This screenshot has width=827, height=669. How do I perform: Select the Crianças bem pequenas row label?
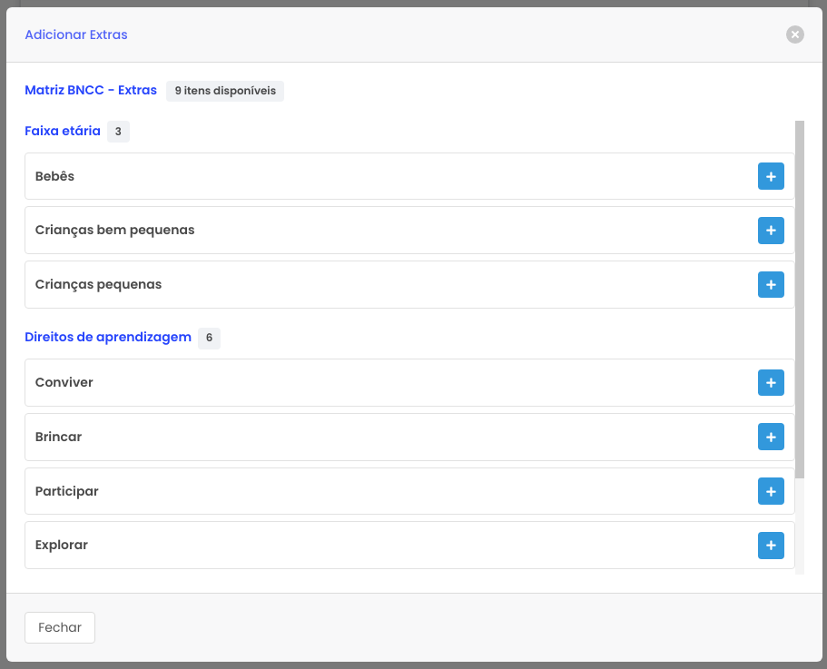pyautogui.click(x=115, y=230)
